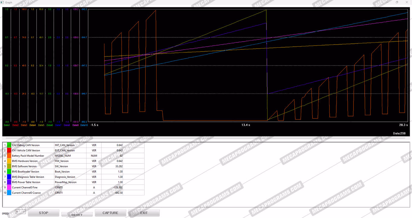Click the red swatch for Ch1 Vehicle CAN Version
412x218 pixels.
click(x=9, y=150)
